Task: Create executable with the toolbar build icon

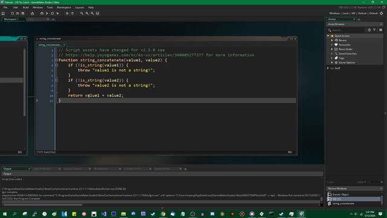Action: coord(32,13)
